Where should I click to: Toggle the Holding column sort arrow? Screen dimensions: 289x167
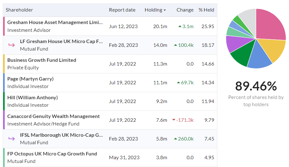[x=165, y=10]
